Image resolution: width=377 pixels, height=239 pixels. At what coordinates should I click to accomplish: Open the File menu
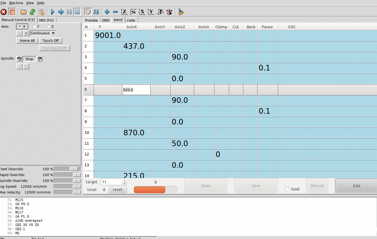click(x=3, y=3)
